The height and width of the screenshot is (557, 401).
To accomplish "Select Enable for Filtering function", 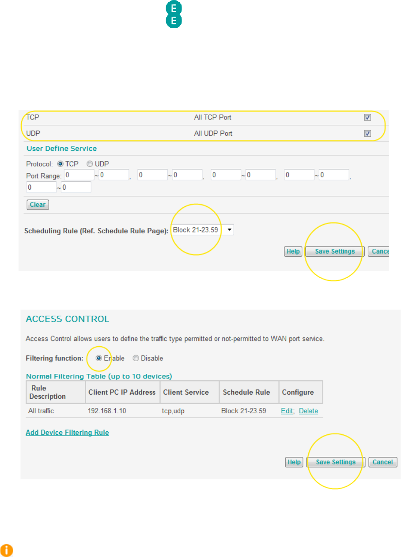I will coord(98,358).
